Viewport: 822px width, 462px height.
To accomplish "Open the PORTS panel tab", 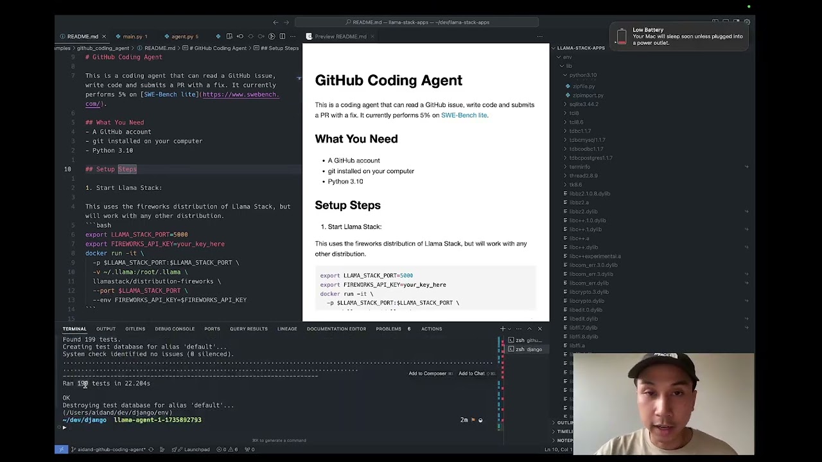I will pos(212,329).
